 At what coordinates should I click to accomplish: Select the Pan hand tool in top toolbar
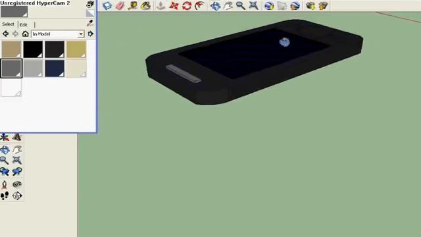[x=228, y=6]
